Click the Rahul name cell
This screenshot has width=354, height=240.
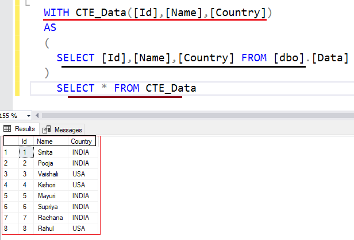[x=51, y=229]
